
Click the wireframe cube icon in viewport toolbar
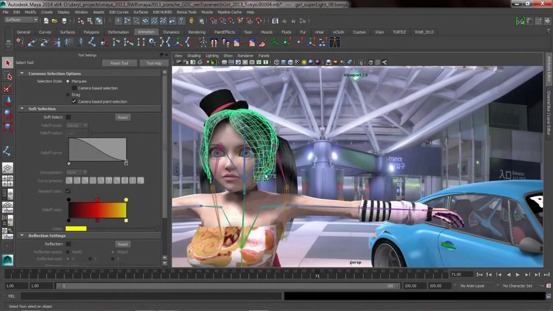click(277, 62)
